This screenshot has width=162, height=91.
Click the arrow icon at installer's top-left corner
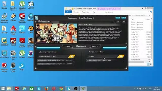[x=36, y=18]
